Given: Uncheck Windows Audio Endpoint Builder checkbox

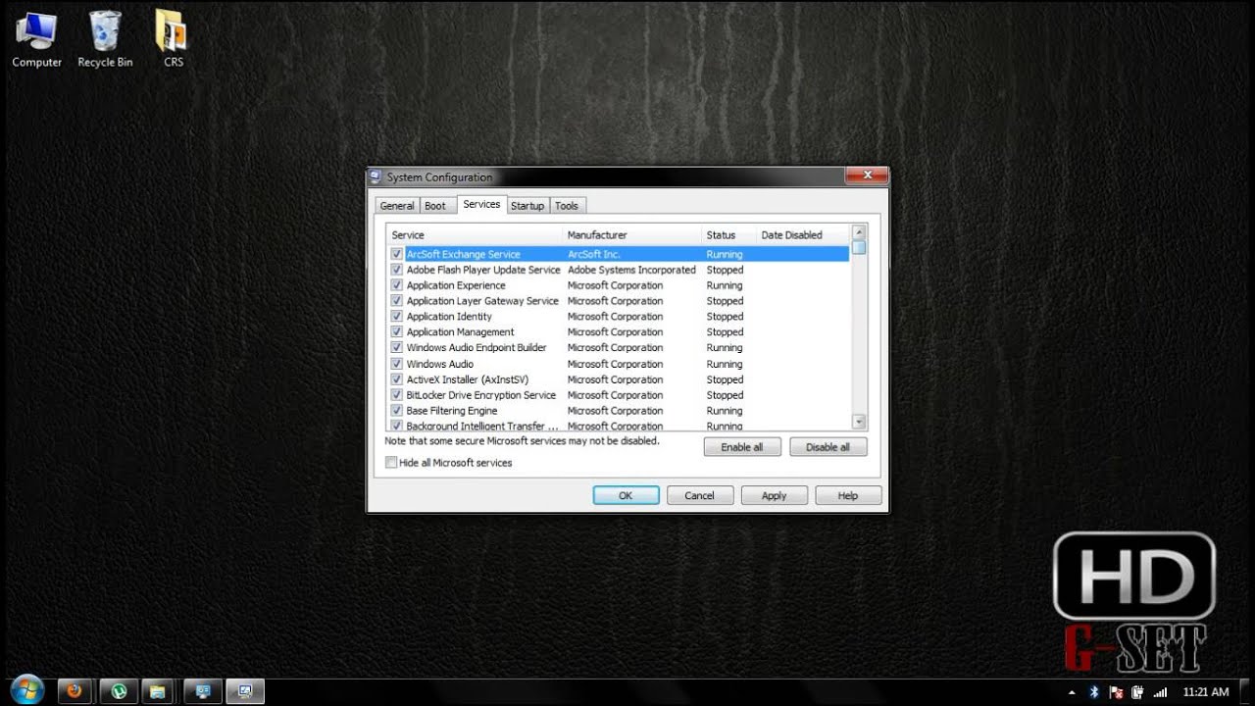Looking at the screenshot, I should [397, 348].
